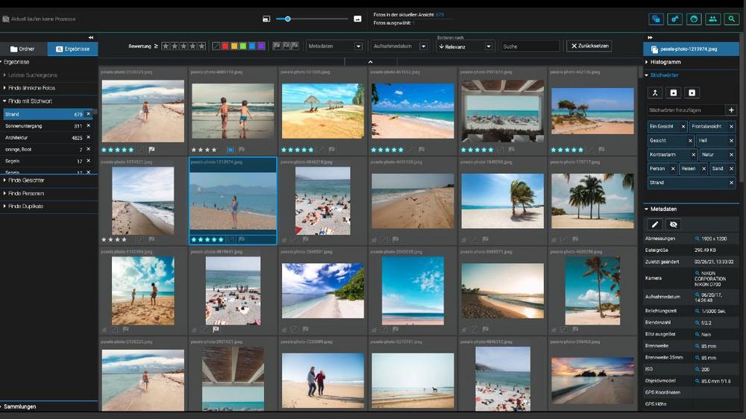Click the keyword hierarchy icon under Stichwörter
The width and height of the screenshot is (746, 419).
[656, 92]
